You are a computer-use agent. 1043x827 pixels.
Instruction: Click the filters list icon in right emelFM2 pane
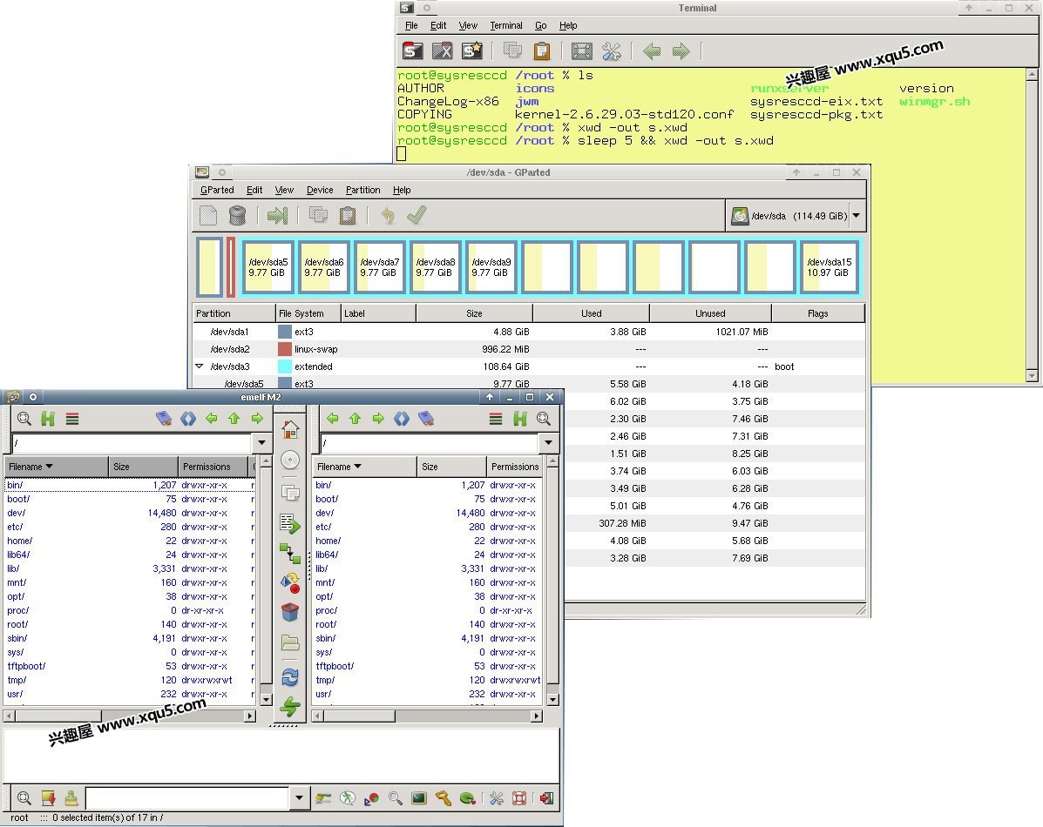(496, 418)
